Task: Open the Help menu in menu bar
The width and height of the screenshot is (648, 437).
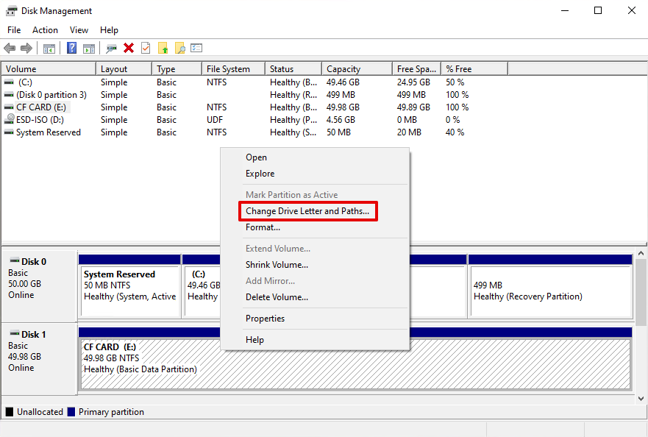Action: coord(109,30)
